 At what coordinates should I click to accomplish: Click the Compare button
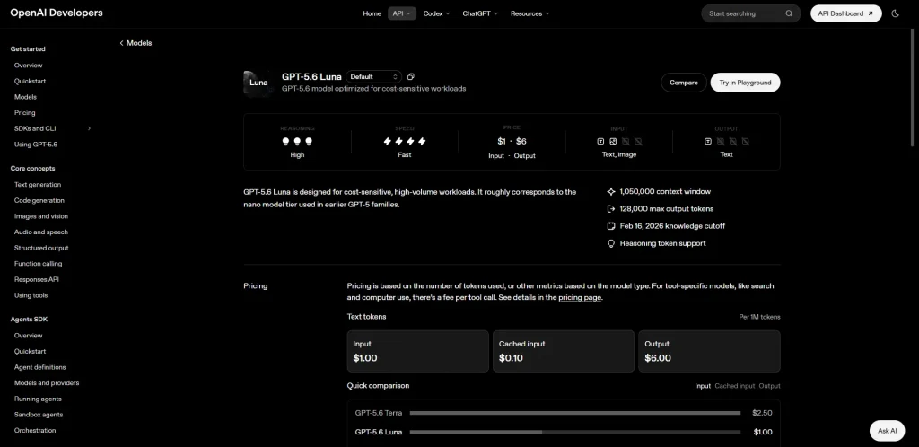coord(683,83)
